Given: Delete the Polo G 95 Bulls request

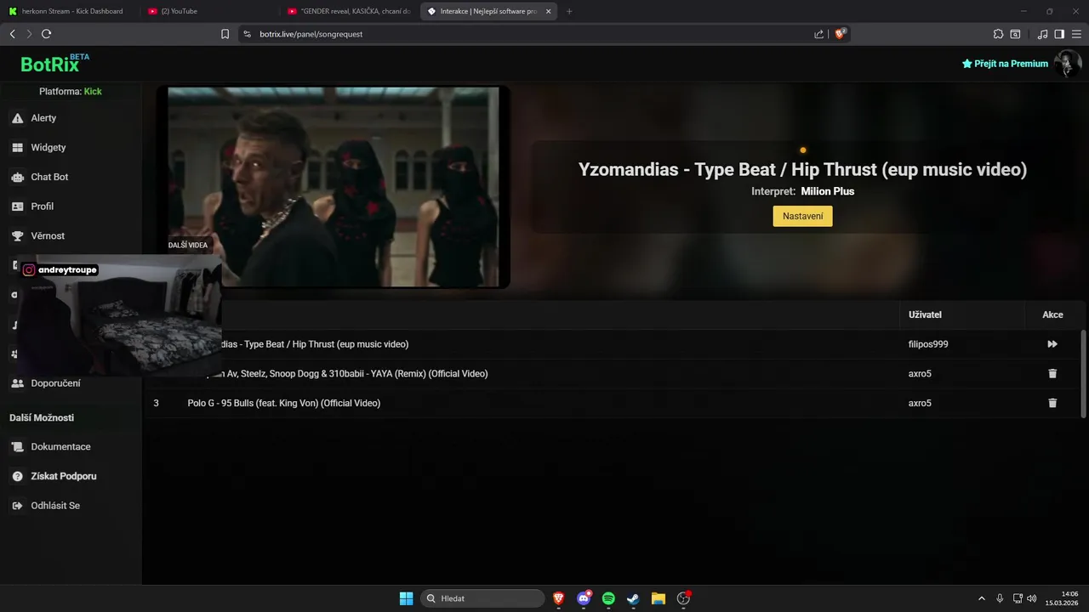Looking at the screenshot, I should 1052,403.
